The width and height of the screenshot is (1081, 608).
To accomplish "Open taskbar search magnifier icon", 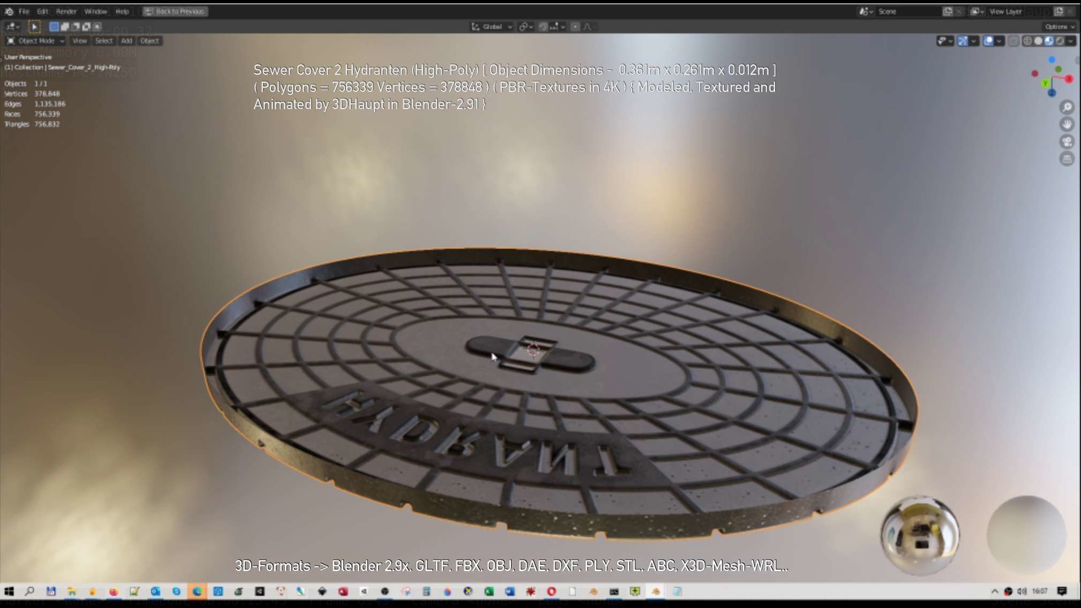I will pyautogui.click(x=30, y=591).
